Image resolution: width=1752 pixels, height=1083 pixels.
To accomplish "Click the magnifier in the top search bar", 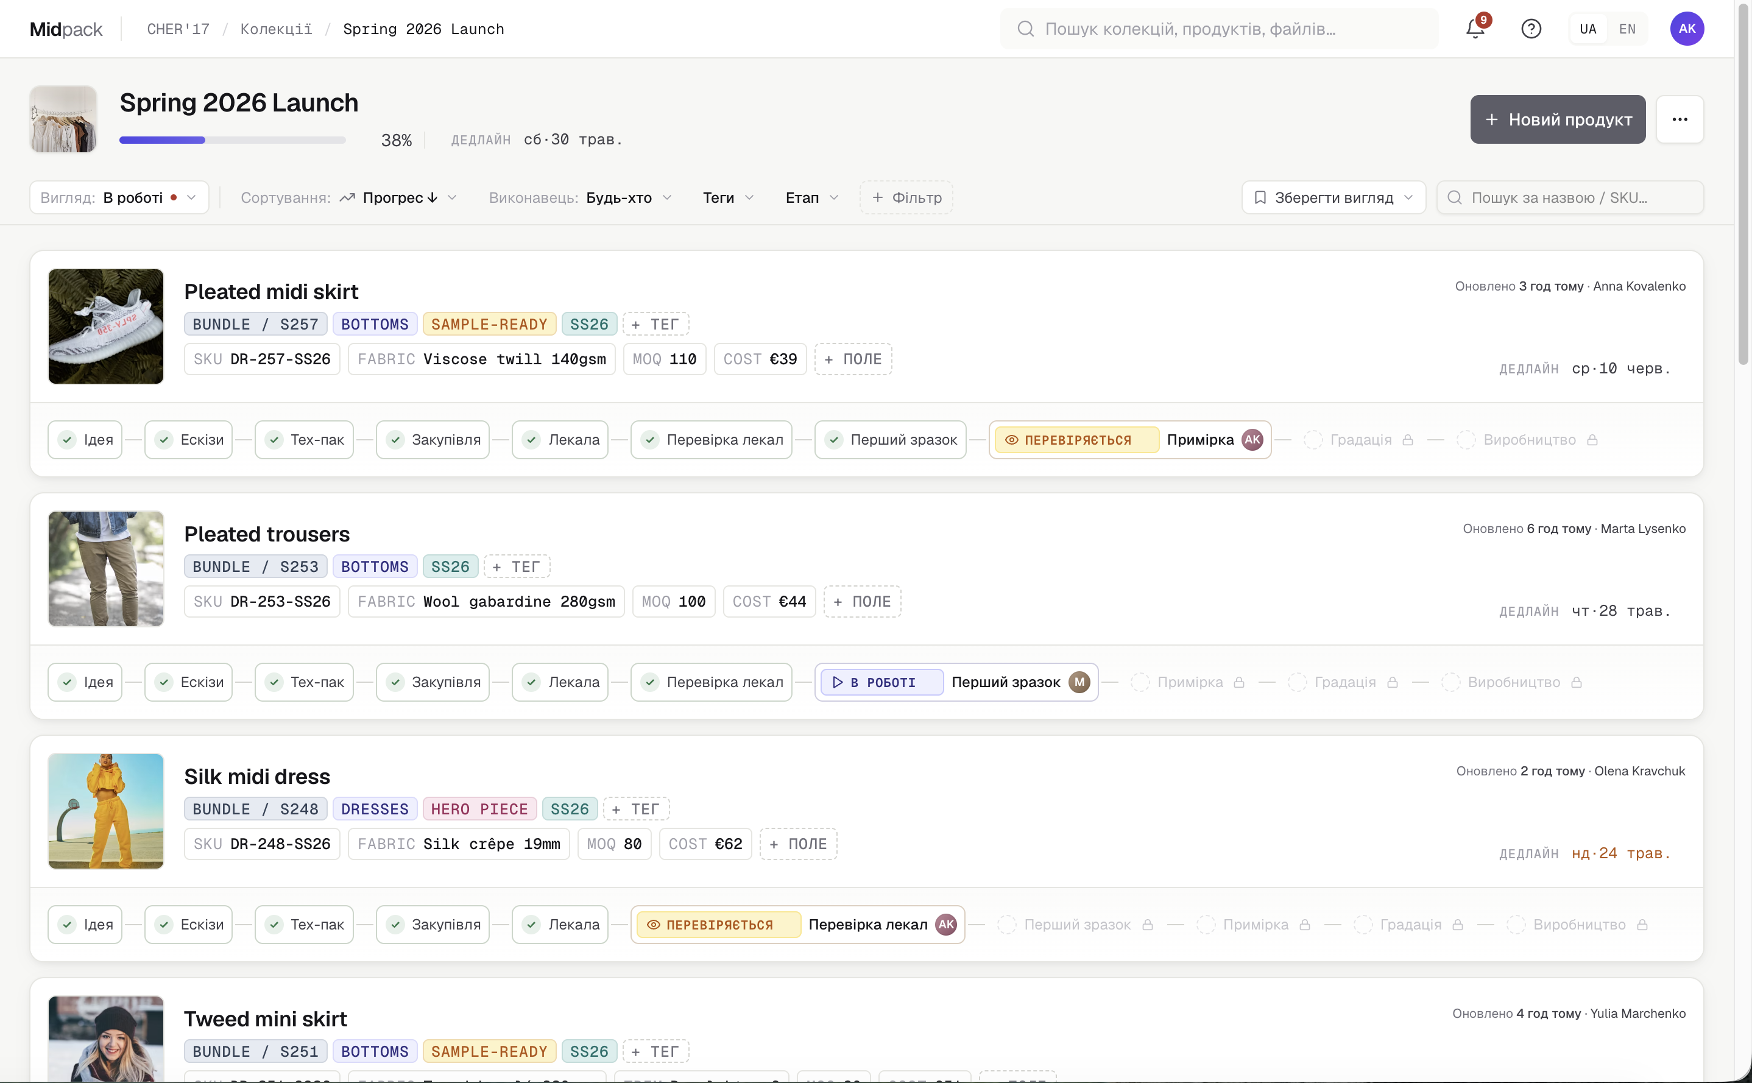I will point(1026,29).
